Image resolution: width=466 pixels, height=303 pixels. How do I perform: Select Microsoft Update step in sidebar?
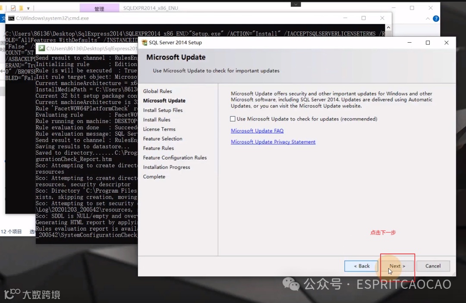click(x=164, y=100)
